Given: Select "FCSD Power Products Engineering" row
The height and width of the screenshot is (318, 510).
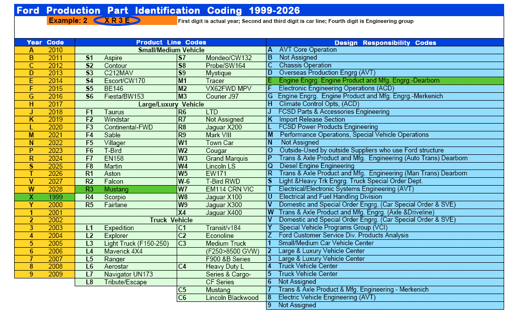Looking at the screenshot, I should pos(385,127).
